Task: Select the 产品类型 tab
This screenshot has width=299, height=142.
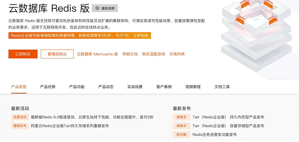Action: click(19, 87)
